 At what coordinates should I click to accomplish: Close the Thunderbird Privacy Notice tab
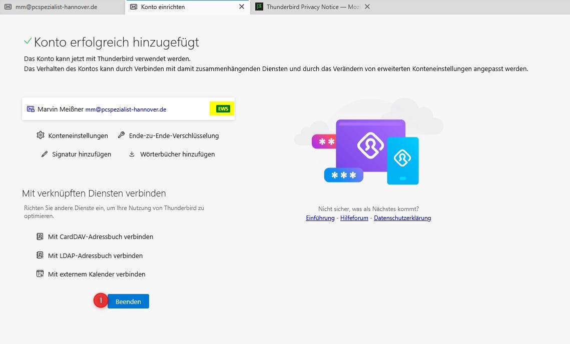367,7
